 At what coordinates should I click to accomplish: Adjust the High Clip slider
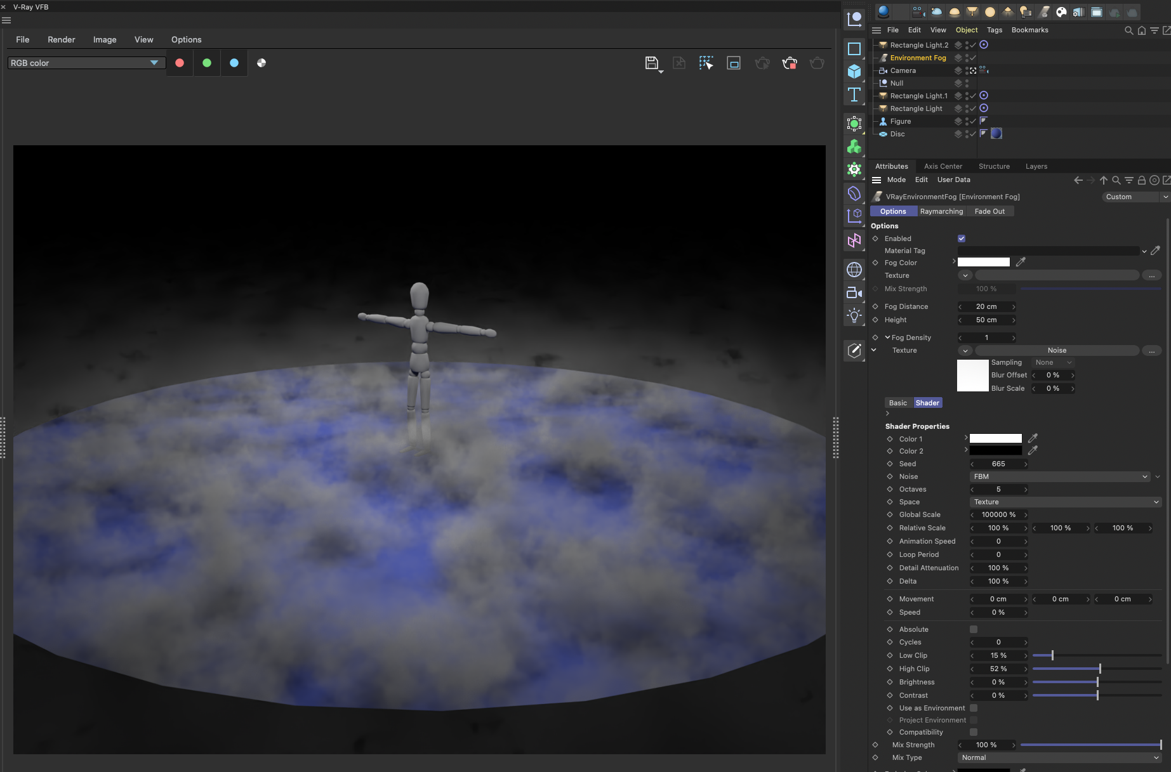coord(1097,669)
